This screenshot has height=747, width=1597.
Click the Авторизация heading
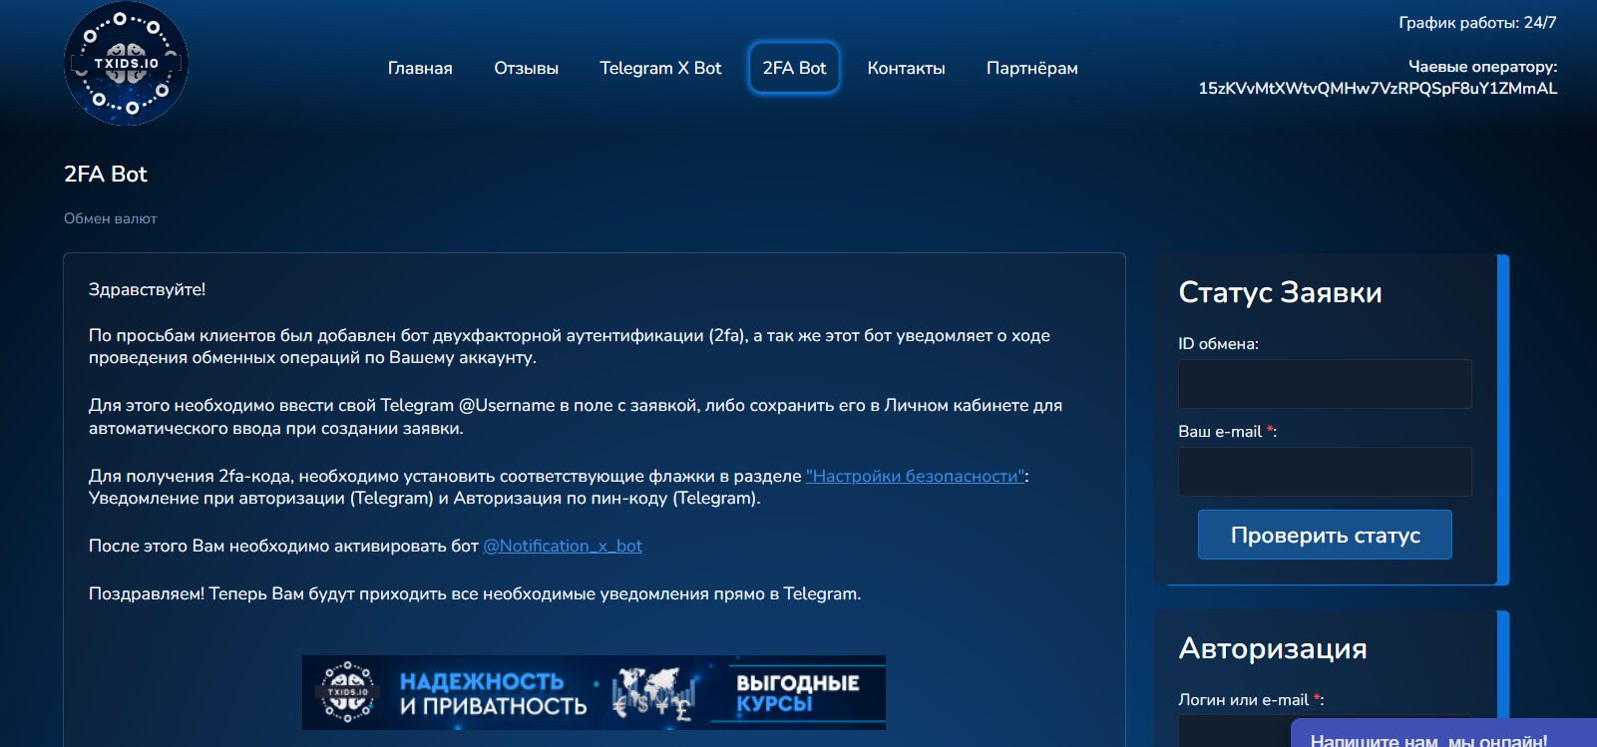(x=1273, y=648)
